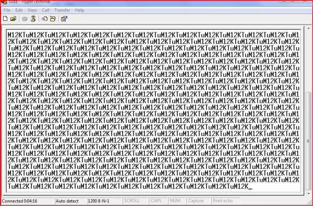The width and height of the screenshot is (313, 206).
Task: Click inside the terminal text area
Action: point(153,111)
